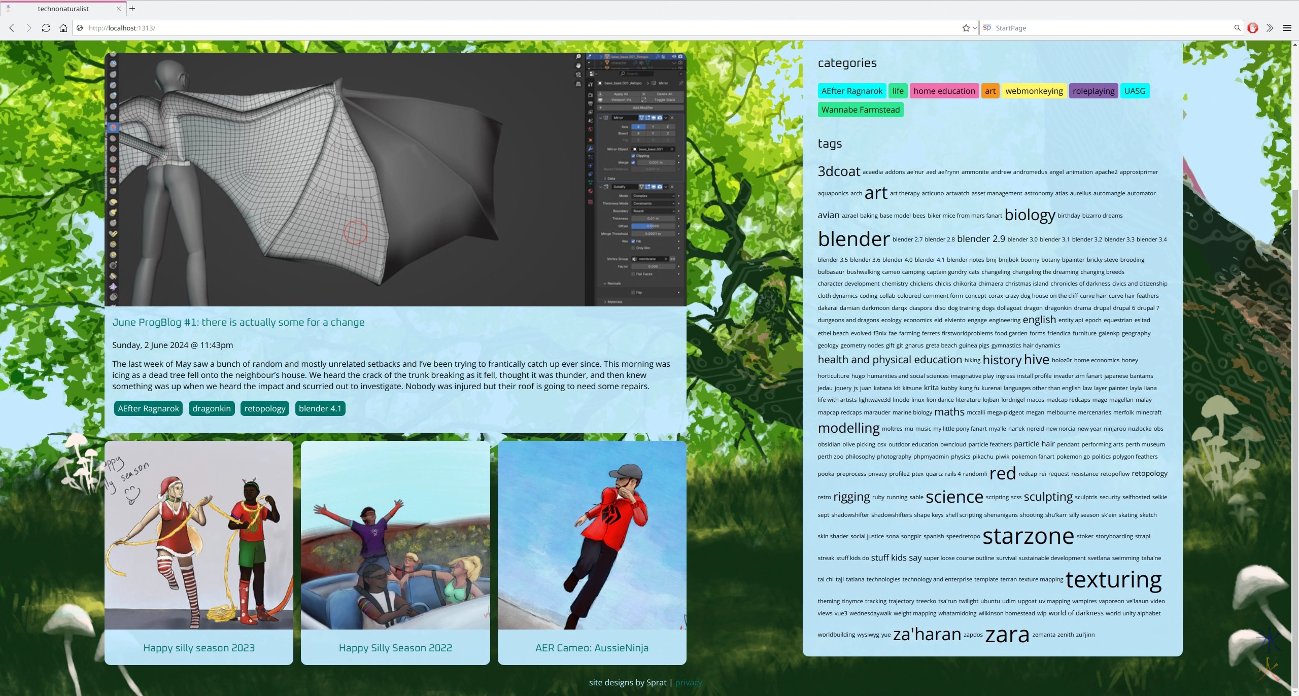This screenshot has height=696, width=1299.
Task: Select the pink home education category
Action: [x=944, y=91]
